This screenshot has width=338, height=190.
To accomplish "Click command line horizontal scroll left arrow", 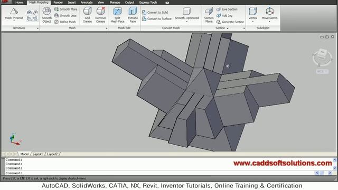I will tap(317, 173).
